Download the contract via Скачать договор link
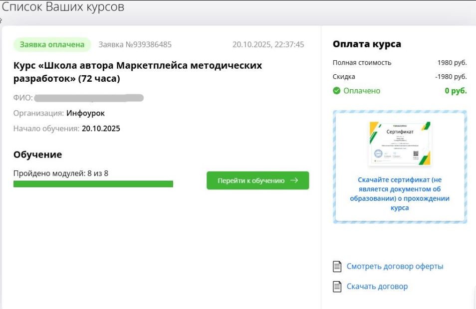Screen dimensions: 476x309 (x=377, y=287)
